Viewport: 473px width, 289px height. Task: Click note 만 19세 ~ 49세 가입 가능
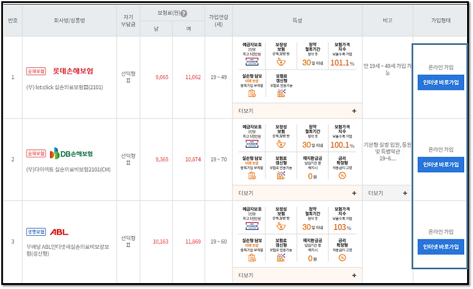coord(388,69)
